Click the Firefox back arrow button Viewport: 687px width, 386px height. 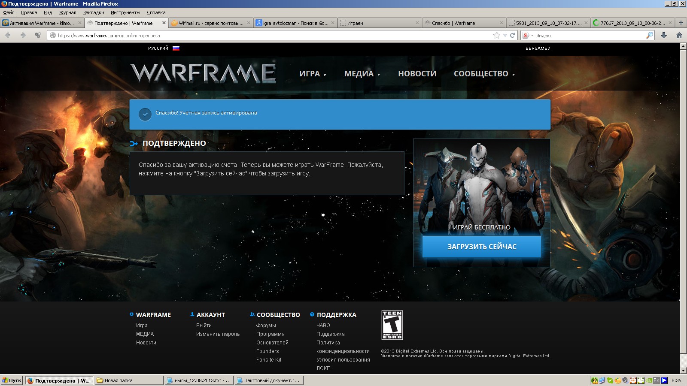click(x=8, y=35)
